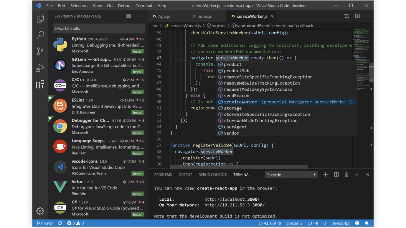Open the terminal selector '1: node' dropdown
The width and height of the screenshot is (406, 228).
point(291,175)
